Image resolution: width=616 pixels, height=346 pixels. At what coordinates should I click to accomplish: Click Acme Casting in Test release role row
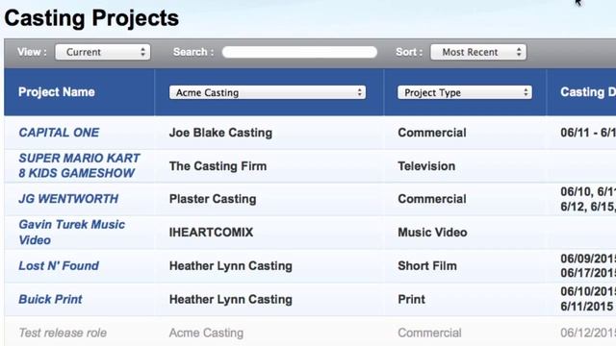tap(206, 333)
